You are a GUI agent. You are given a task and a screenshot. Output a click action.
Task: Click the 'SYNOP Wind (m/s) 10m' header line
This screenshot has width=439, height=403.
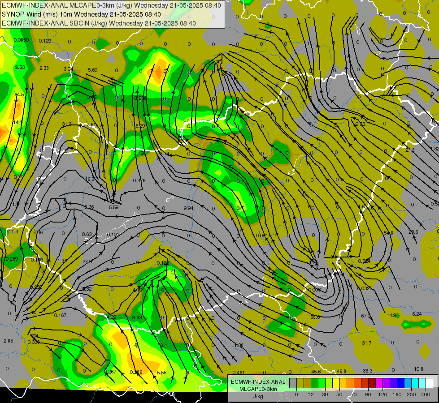(x=81, y=14)
